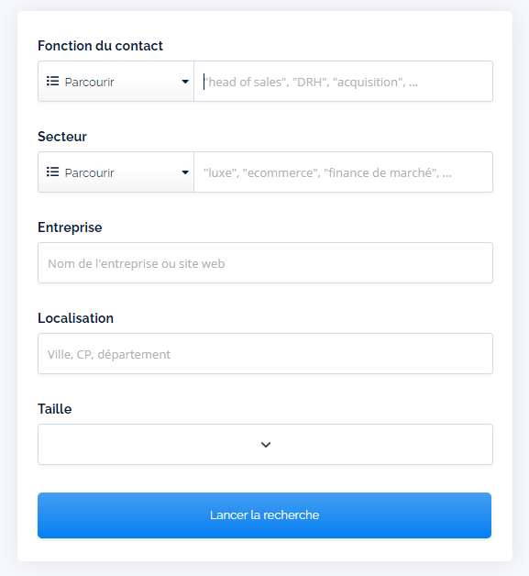Click the "Secteur" heading label
Viewport: 529px width, 576px height.
tap(62, 137)
